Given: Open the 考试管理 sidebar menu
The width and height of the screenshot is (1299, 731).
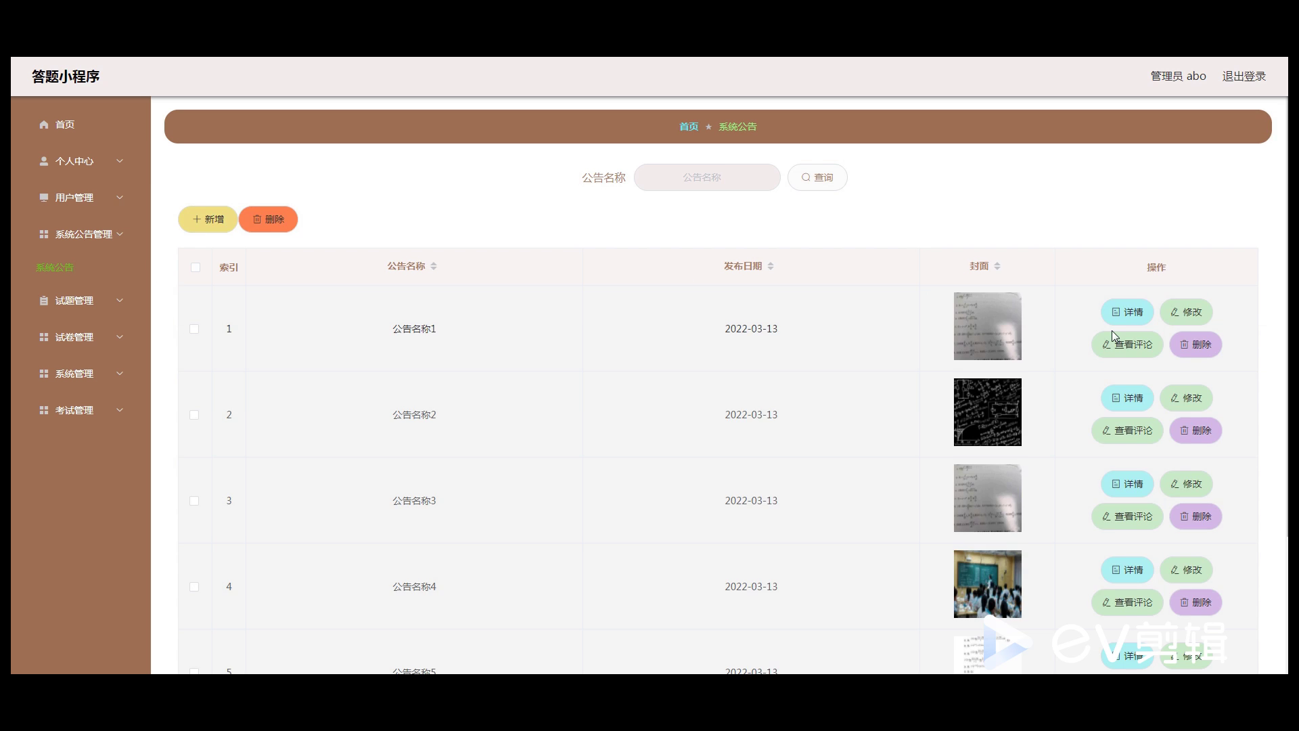Looking at the screenshot, I should coord(81,410).
